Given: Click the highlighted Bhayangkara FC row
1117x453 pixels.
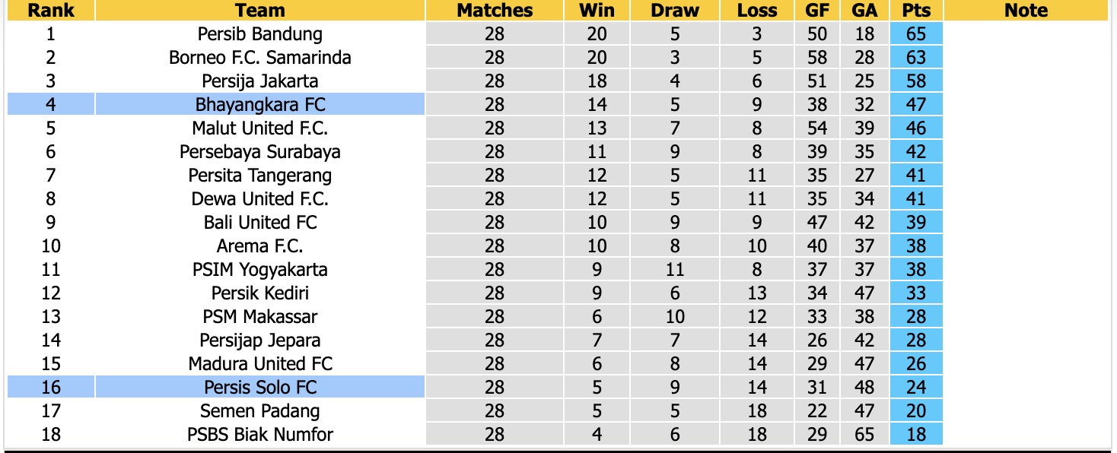Looking at the screenshot, I should [x=260, y=105].
